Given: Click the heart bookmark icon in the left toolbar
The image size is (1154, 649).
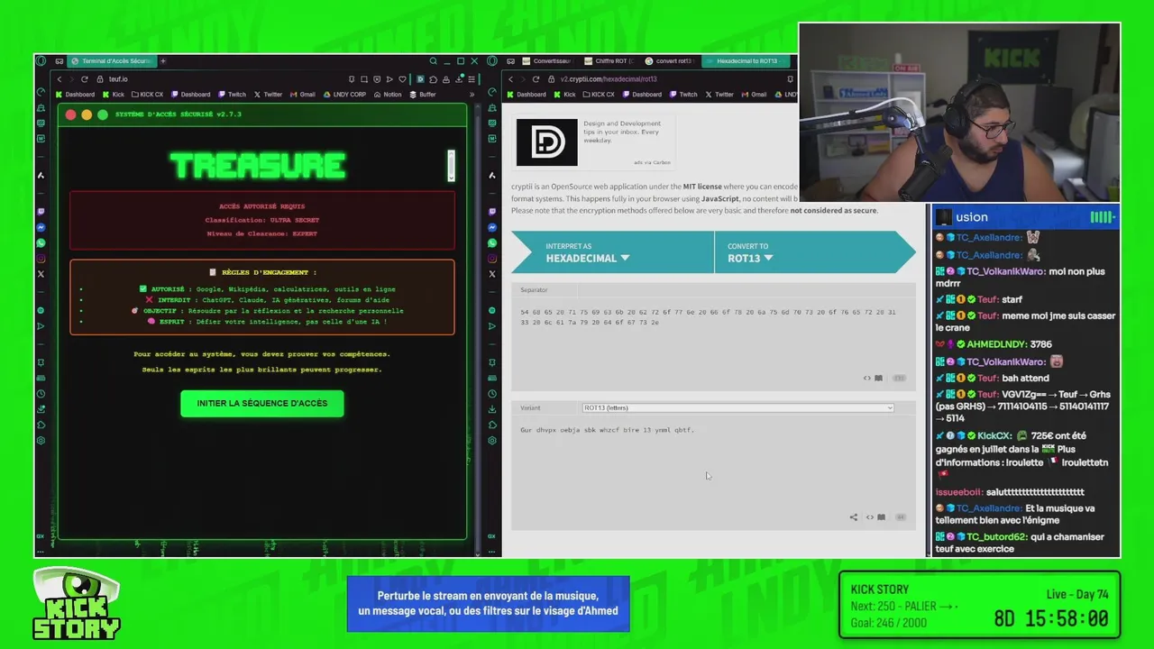Looking at the screenshot, I should coord(402,79).
